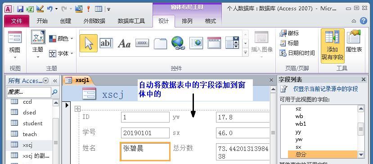The image size is (373, 164).
Task: Pick the Text Box (ab|) control
Action: pyautogui.click(x=106, y=43)
